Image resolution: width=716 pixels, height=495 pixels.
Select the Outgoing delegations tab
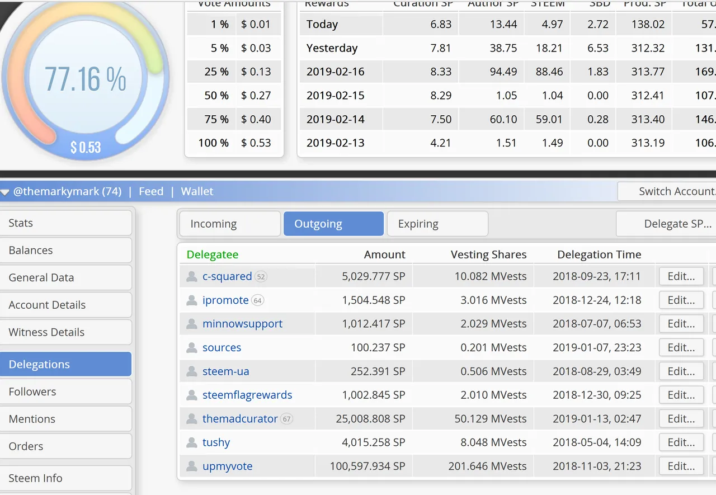[334, 224]
